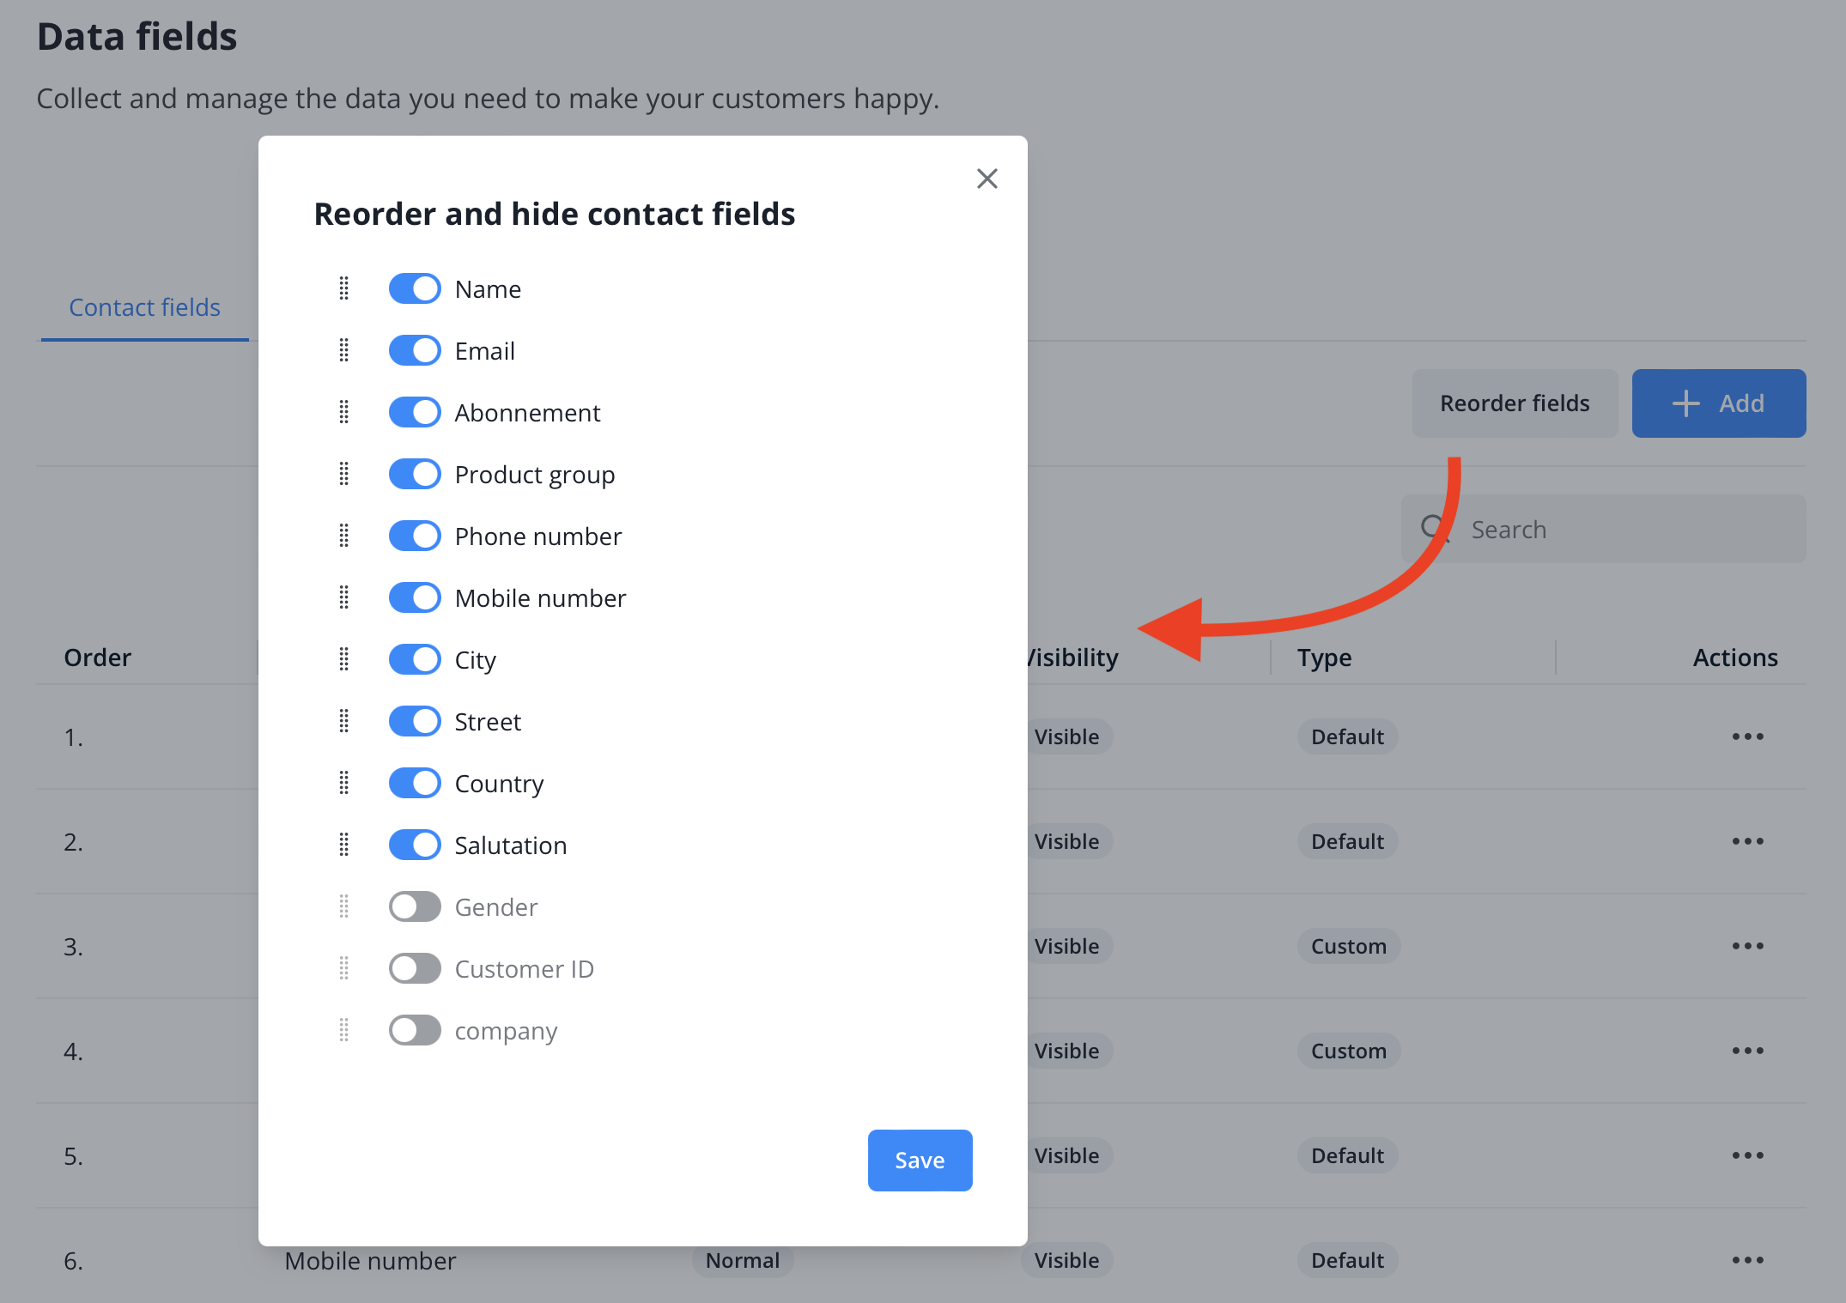
Task: Turn off the City toggle
Action: click(415, 660)
